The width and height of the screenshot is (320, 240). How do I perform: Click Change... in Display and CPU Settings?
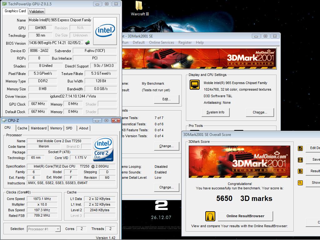[260, 112]
